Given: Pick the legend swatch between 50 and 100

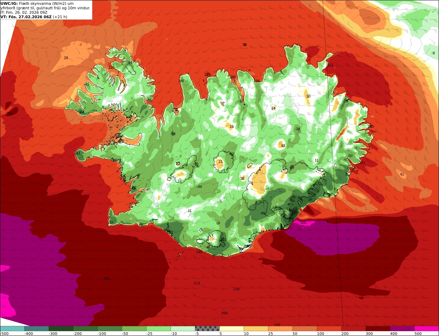Looking at the screenshot, I should pyautogui.click(x=305, y=328).
